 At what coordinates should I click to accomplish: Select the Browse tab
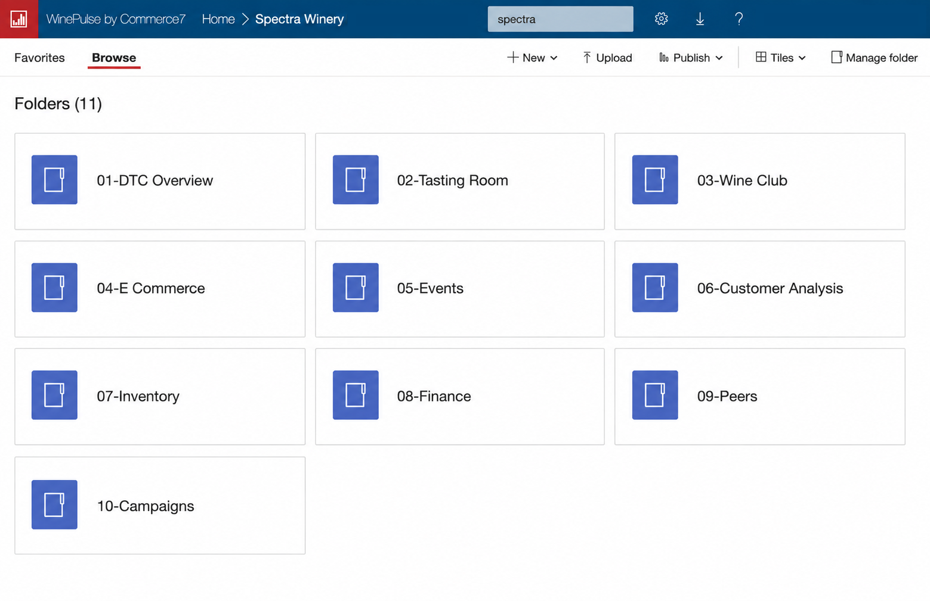click(x=114, y=58)
